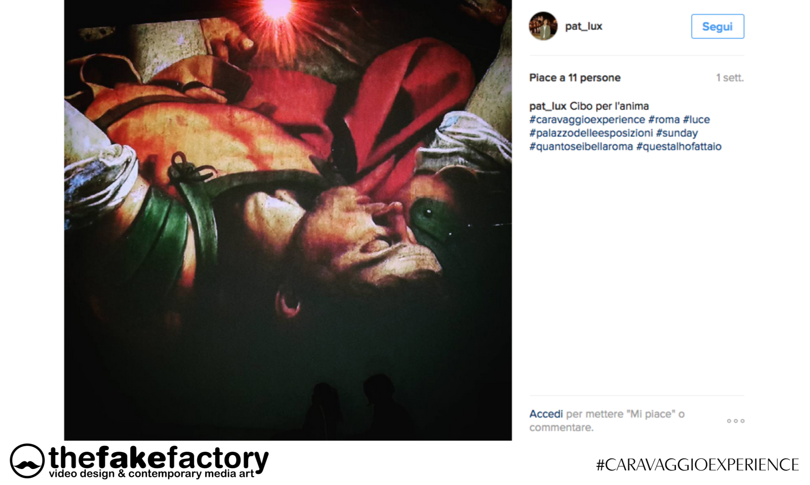Click thefakefactory mustache logo icon

click(27, 461)
